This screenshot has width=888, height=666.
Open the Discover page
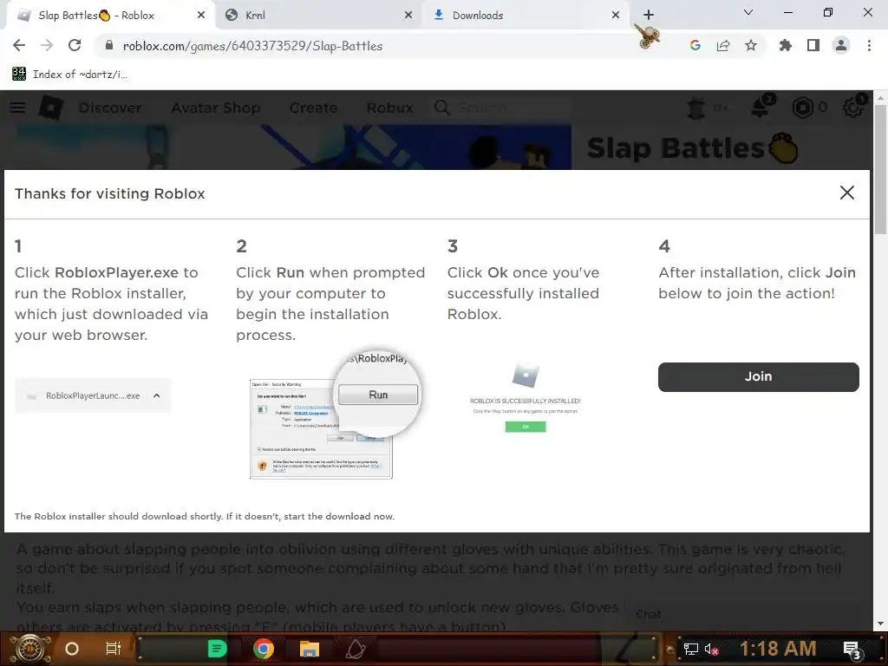110,108
